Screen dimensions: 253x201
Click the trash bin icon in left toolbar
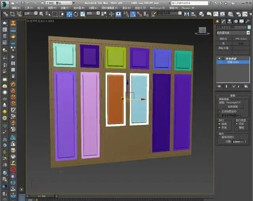point(13,76)
